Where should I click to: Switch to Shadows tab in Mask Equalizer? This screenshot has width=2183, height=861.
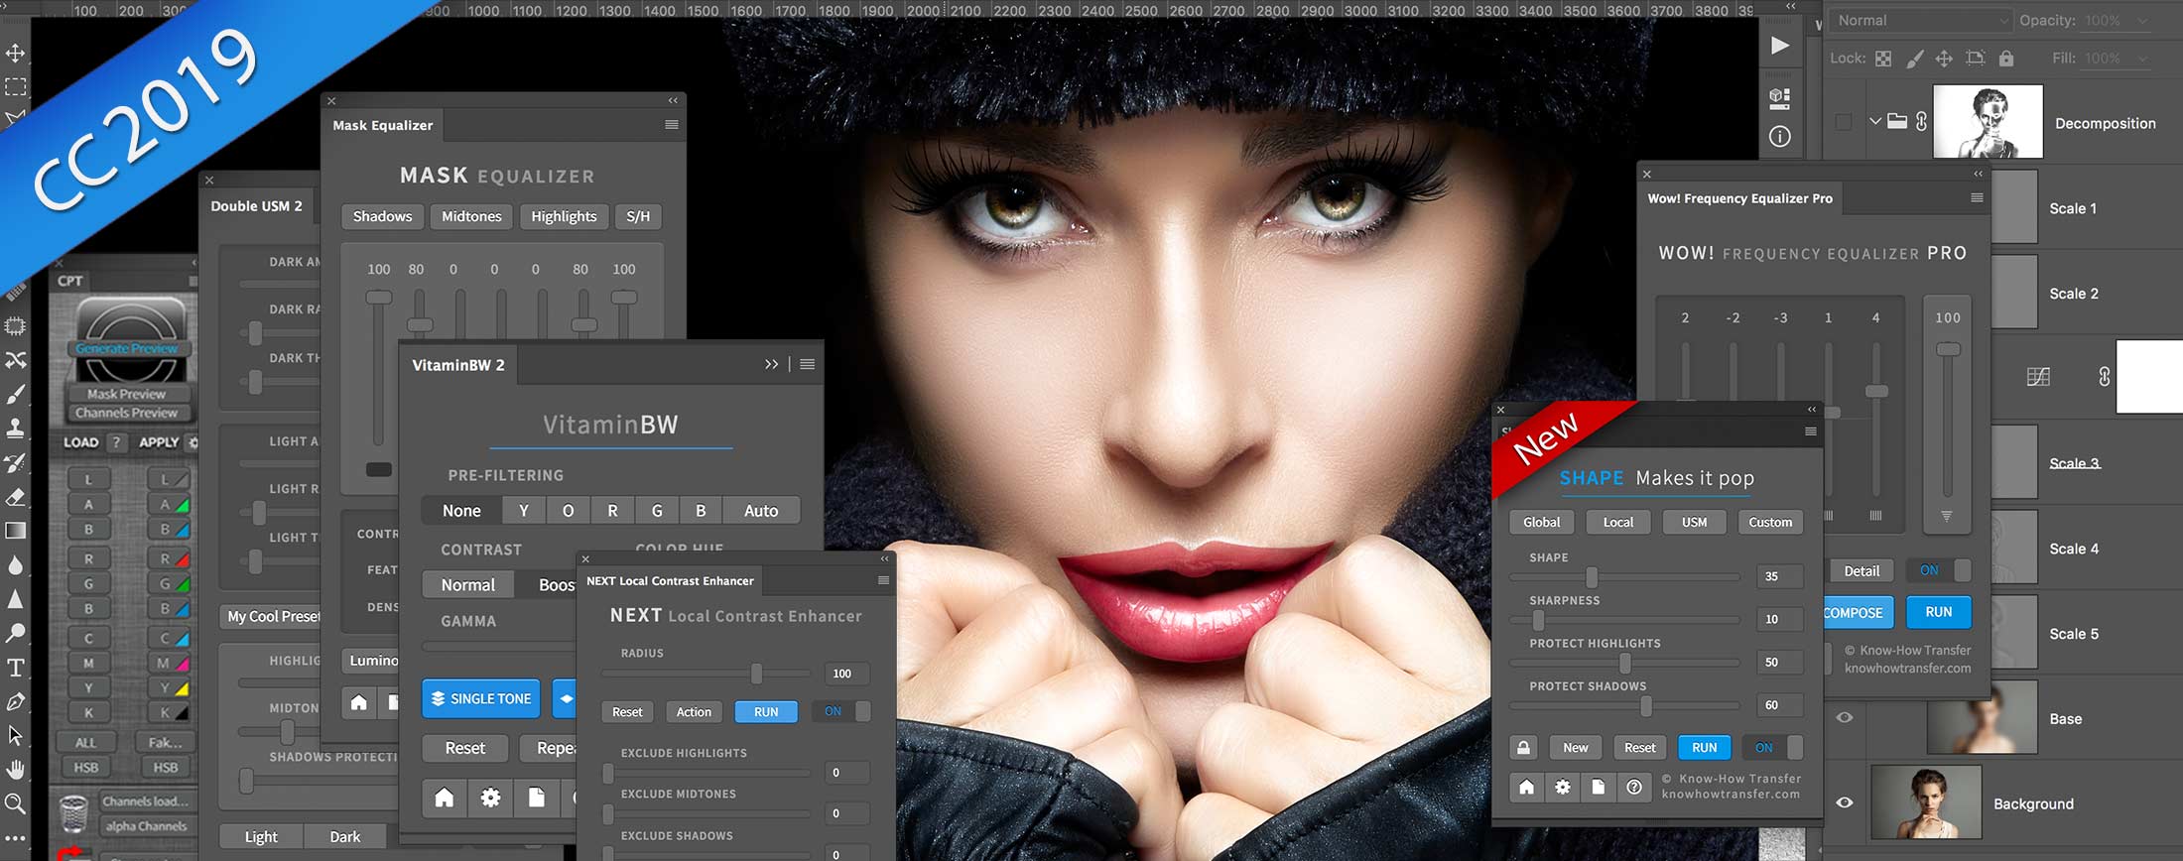coord(383,216)
